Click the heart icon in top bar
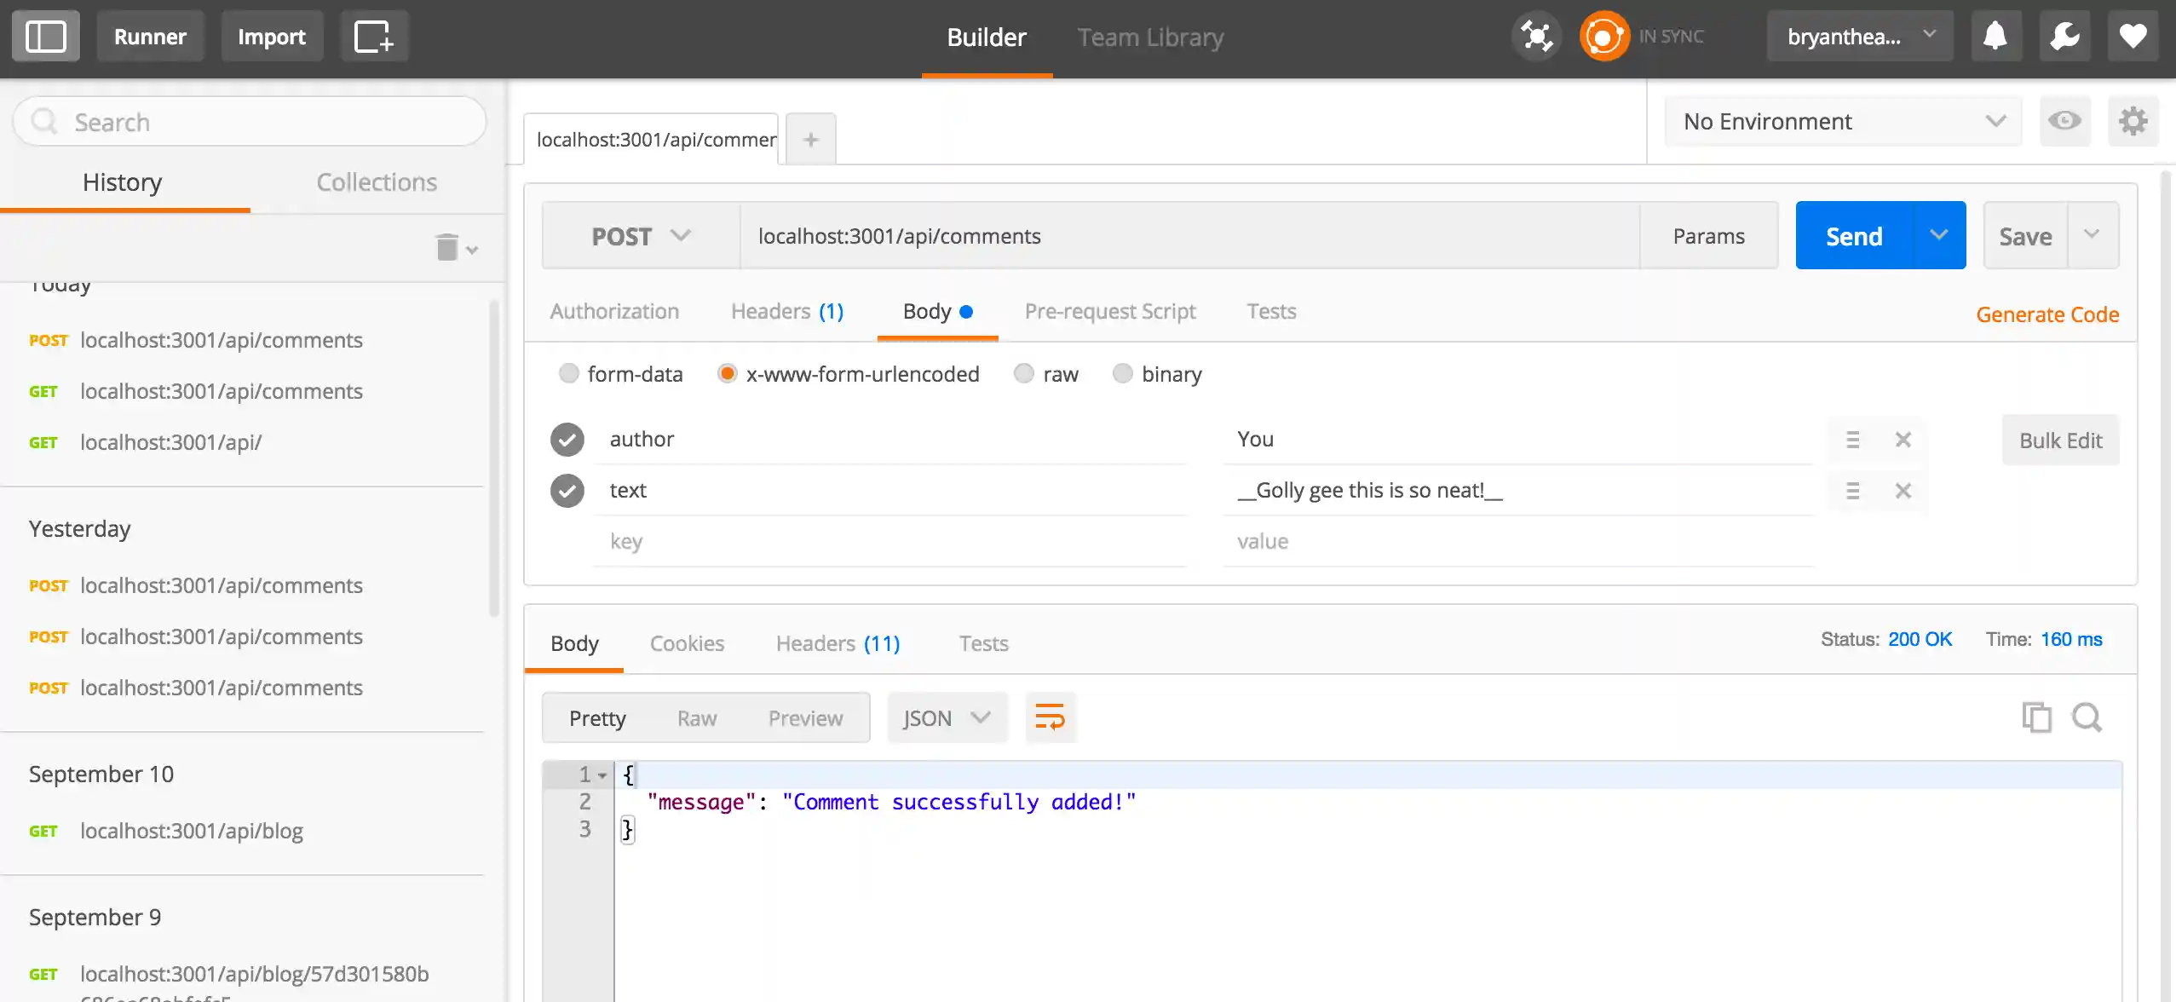 coord(2133,37)
